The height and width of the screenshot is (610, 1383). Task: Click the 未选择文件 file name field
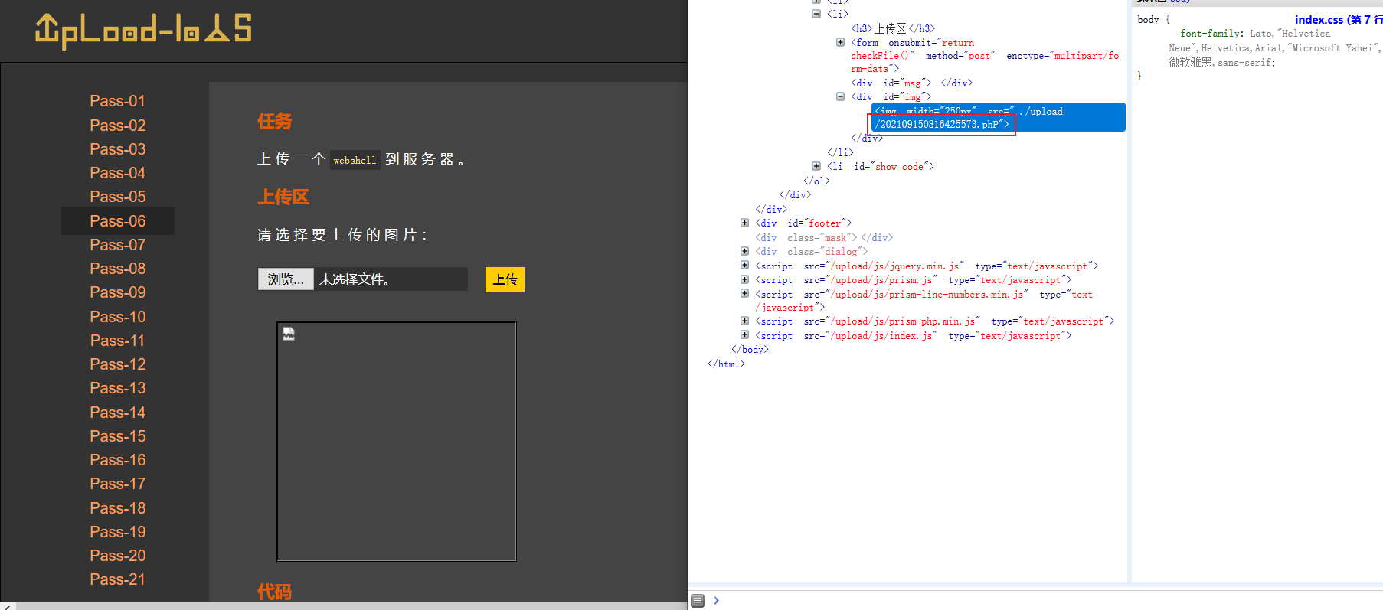(x=391, y=279)
